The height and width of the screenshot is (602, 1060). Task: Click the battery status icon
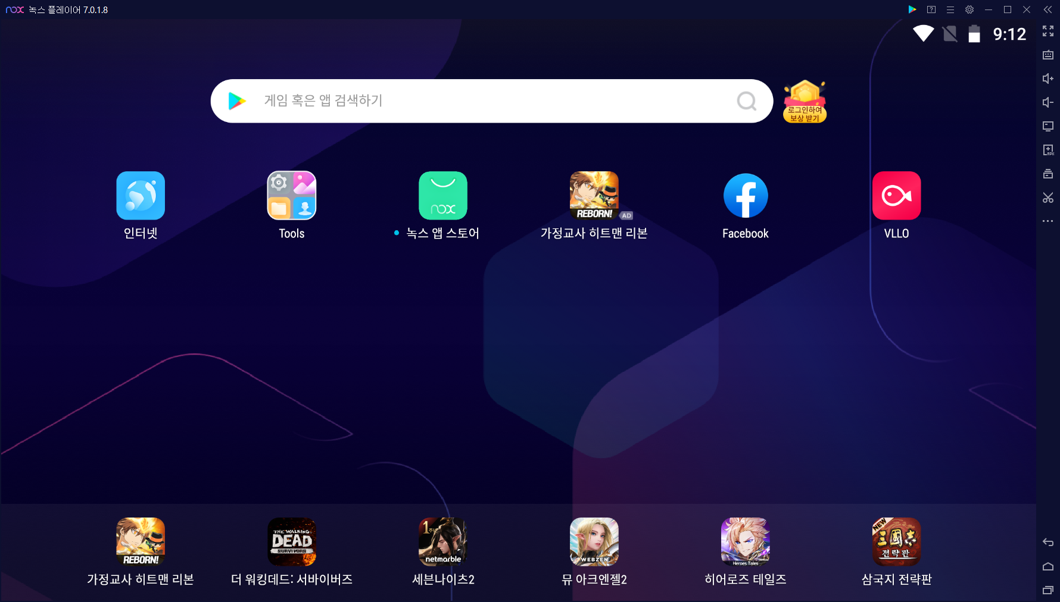(x=974, y=34)
